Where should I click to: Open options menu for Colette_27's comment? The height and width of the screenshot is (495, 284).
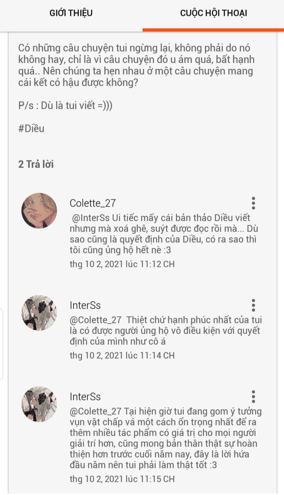(254, 203)
